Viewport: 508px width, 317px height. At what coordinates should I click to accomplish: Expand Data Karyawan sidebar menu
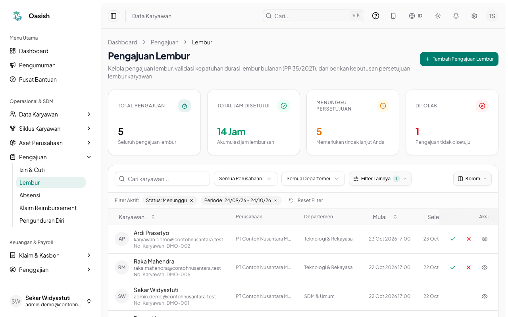(x=51, y=115)
